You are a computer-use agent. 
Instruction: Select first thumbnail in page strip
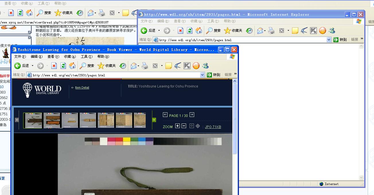(x=33, y=120)
